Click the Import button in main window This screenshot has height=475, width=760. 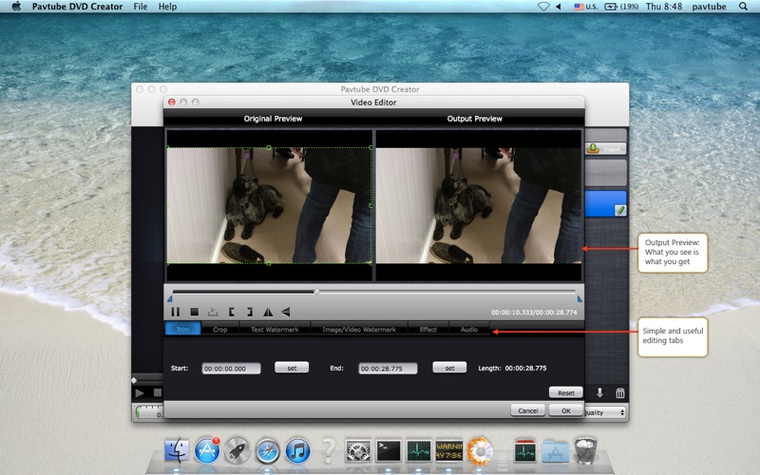coord(606,148)
